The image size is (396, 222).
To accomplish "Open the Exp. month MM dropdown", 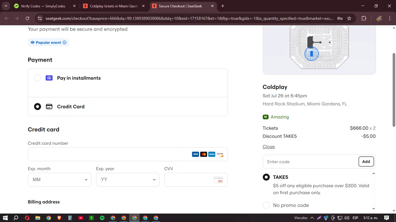I will click(60, 180).
